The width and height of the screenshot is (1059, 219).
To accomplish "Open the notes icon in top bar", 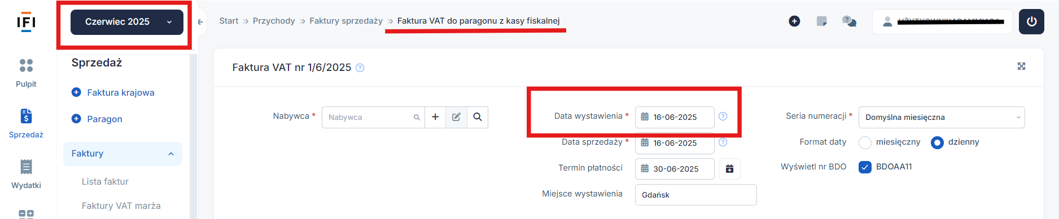I will 822,21.
